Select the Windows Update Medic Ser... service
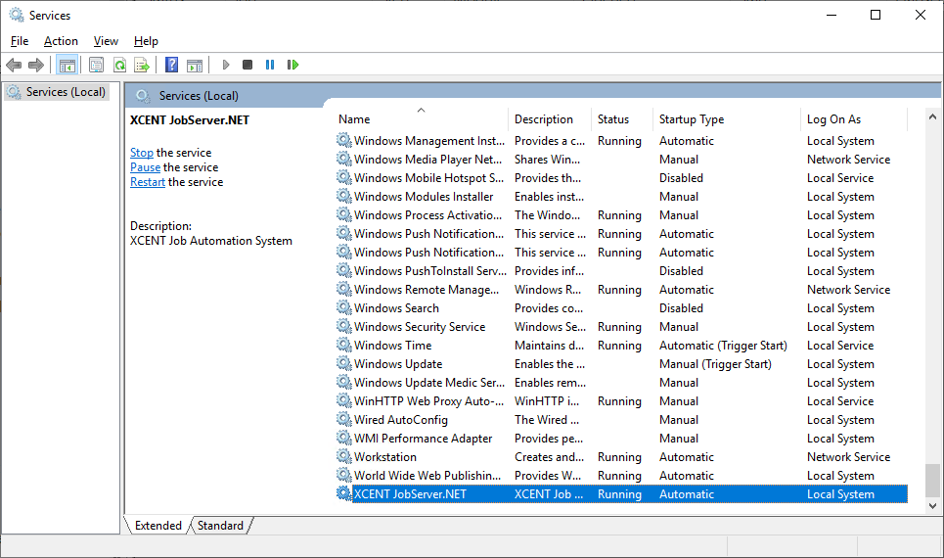Screen dimensions: 944x558 point(429,382)
